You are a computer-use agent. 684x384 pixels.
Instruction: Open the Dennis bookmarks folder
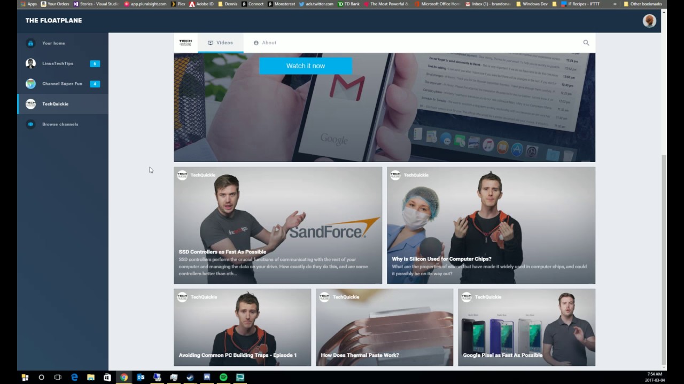tap(227, 4)
